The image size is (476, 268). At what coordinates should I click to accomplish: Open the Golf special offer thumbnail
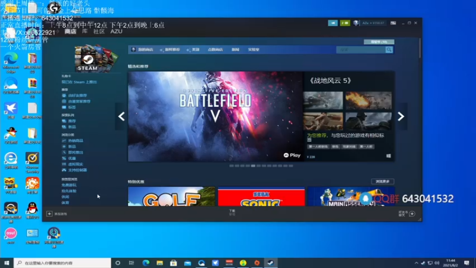click(171, 197)
